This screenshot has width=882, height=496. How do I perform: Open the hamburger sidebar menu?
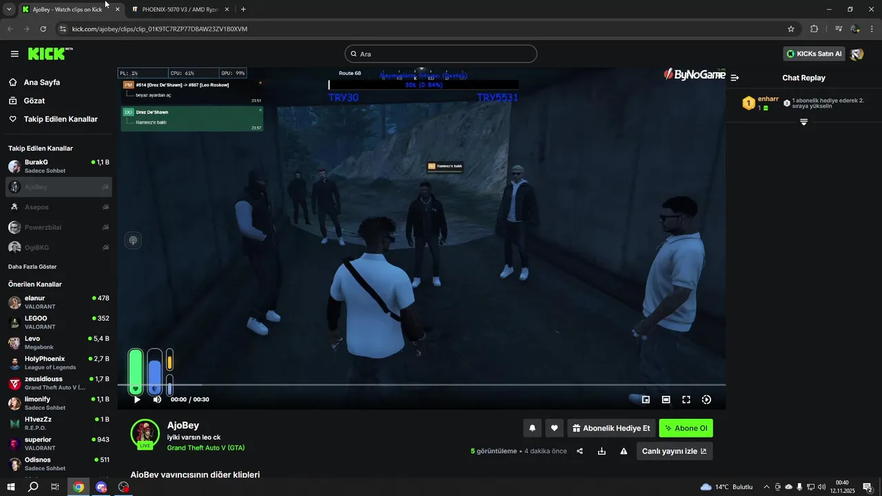click(x=14, y=54)
